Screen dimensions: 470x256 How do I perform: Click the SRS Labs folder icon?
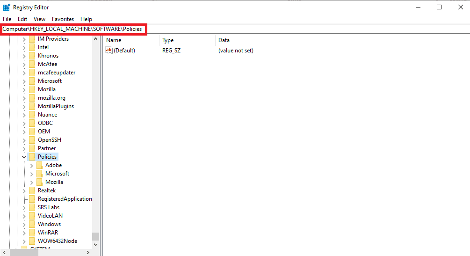tap(32, 207)
